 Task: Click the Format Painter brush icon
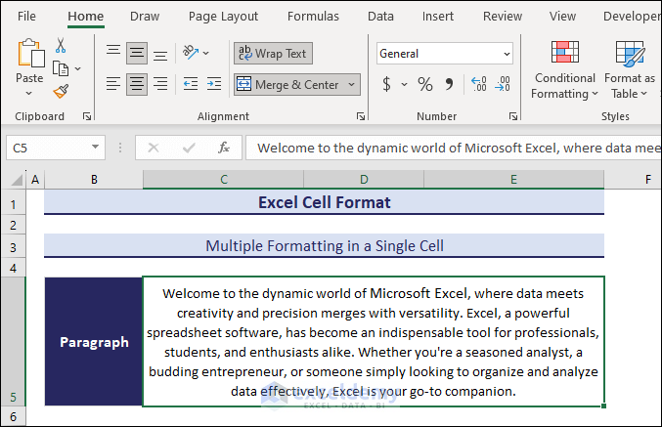tap(61, 91)
